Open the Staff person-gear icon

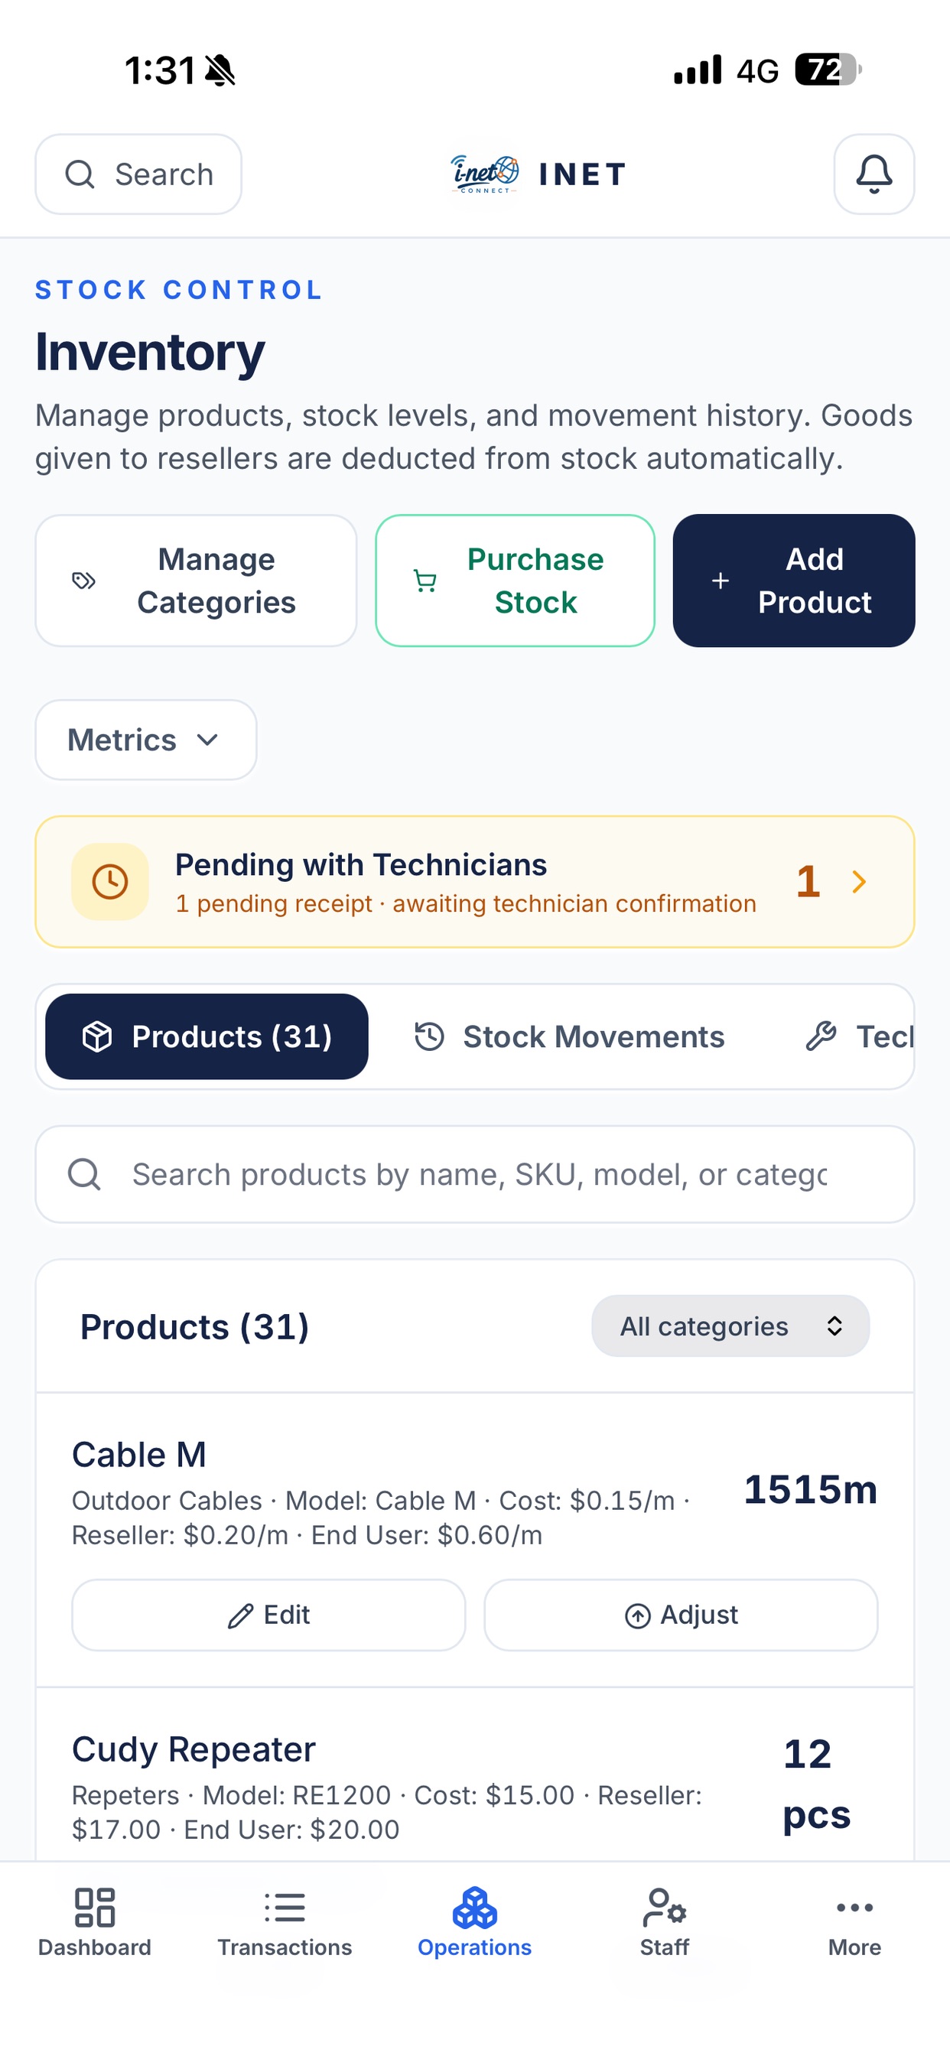tap(664, 1908)
